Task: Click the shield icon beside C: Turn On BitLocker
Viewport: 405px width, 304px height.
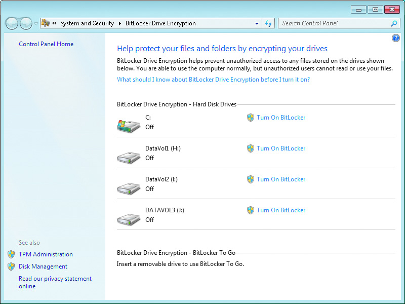Action: tap(250, 118)
